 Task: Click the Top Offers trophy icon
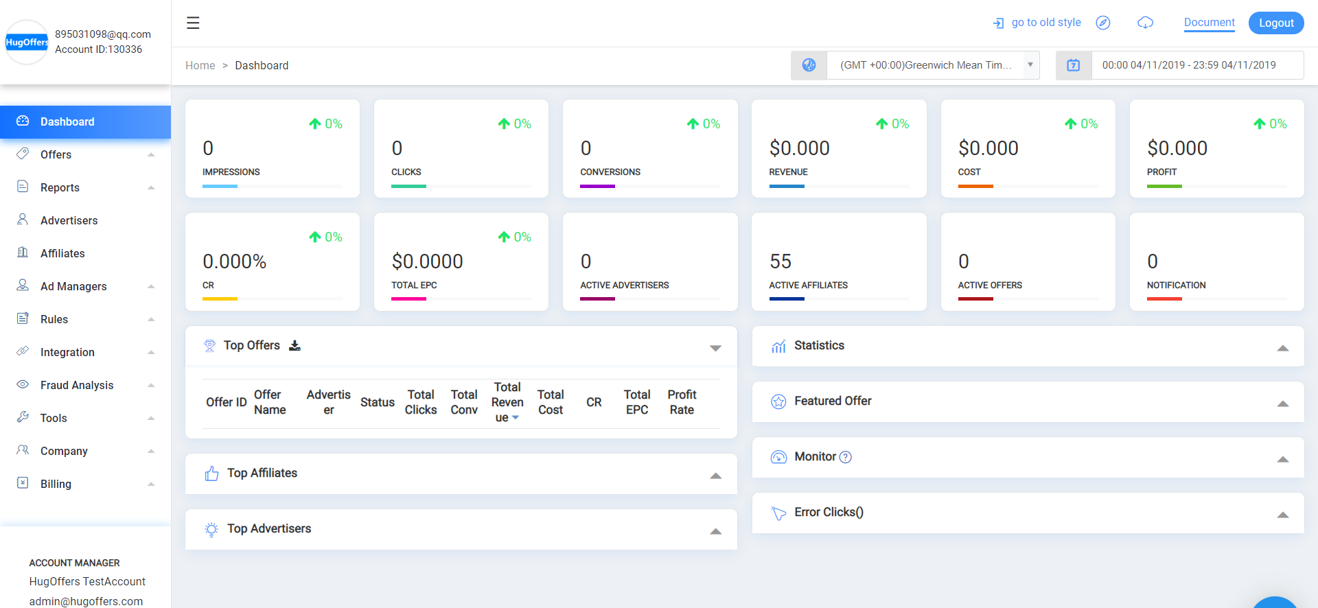210,346
